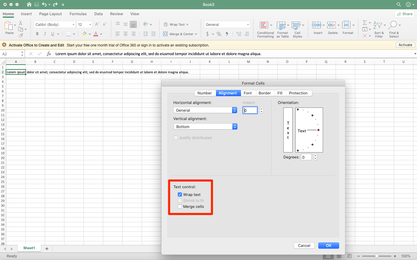The height and width of the screenshot is (260, 417).
Task: Uncheck the Wrap text checkbox
Action: pos(180,194)
